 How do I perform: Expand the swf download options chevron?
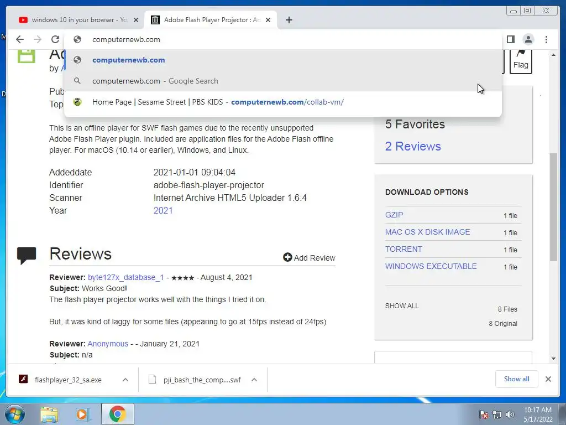pyautogui.click(x=254, y=380)
